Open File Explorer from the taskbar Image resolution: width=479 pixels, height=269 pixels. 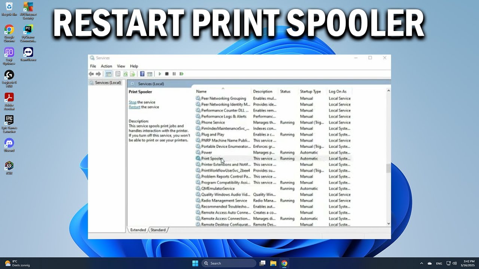(x=273, y=263)
